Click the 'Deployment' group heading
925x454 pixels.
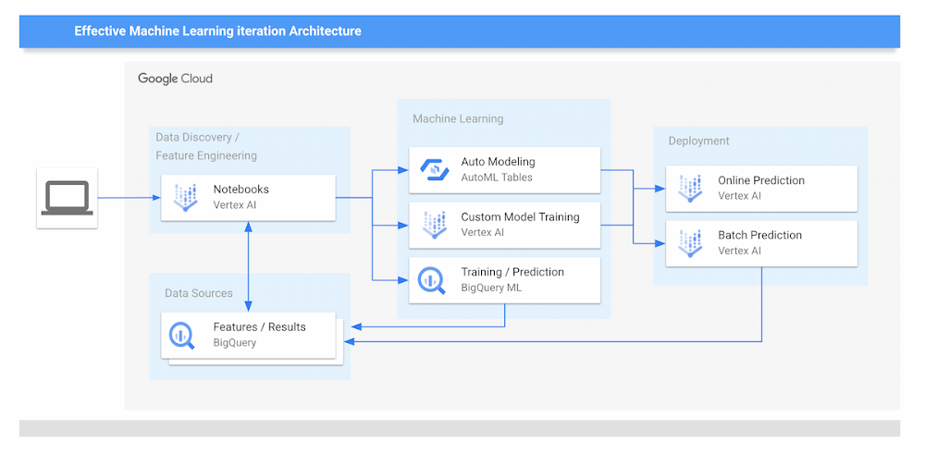(x=698, y=141)
